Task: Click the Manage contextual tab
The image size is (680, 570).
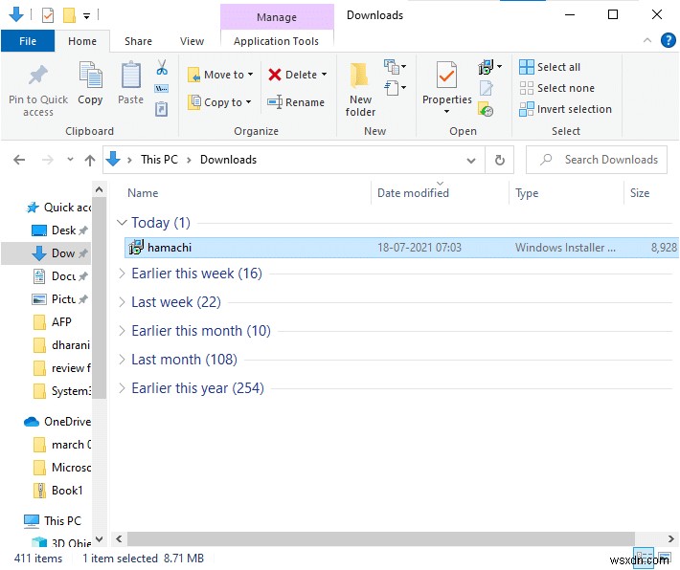Action: point(277,17)
